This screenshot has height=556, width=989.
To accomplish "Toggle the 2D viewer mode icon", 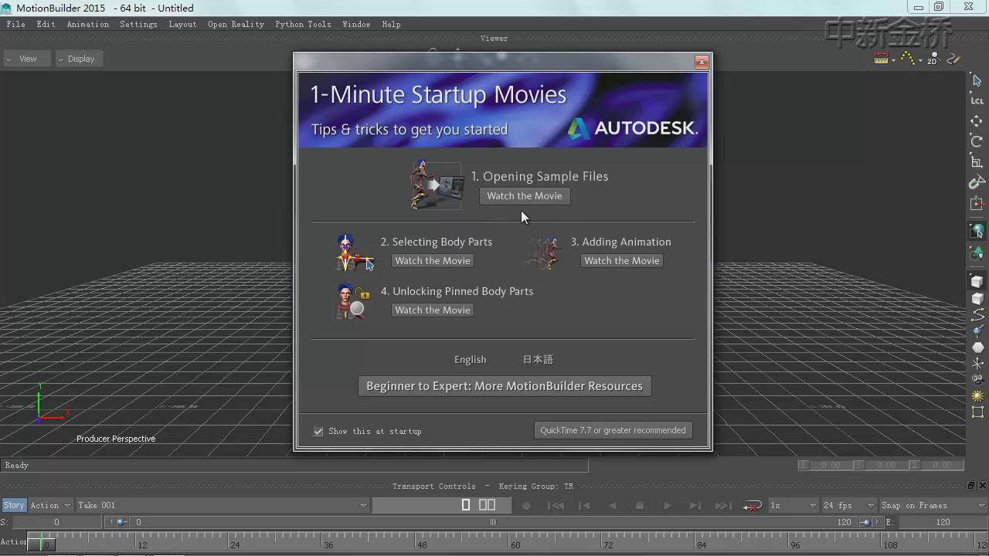I will click(933, 59).
